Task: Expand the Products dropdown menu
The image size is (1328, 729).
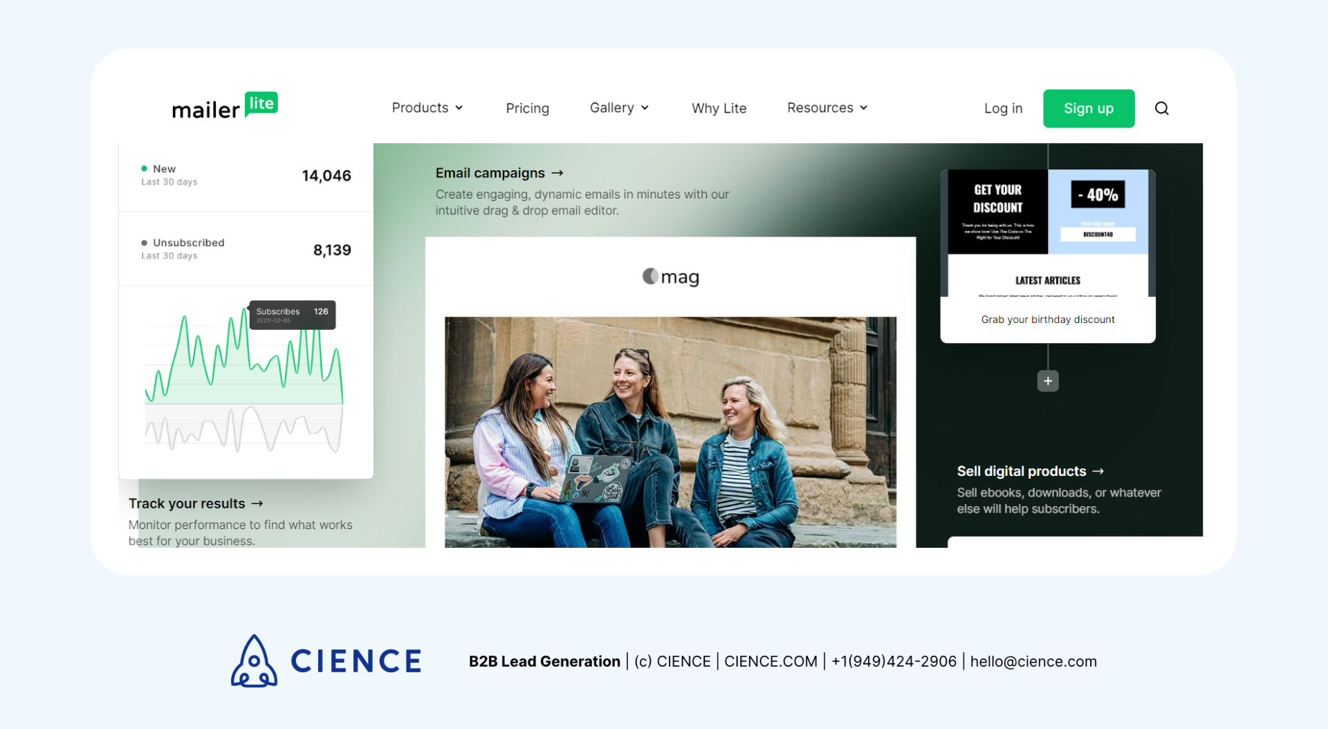Action: pos(427,108)
